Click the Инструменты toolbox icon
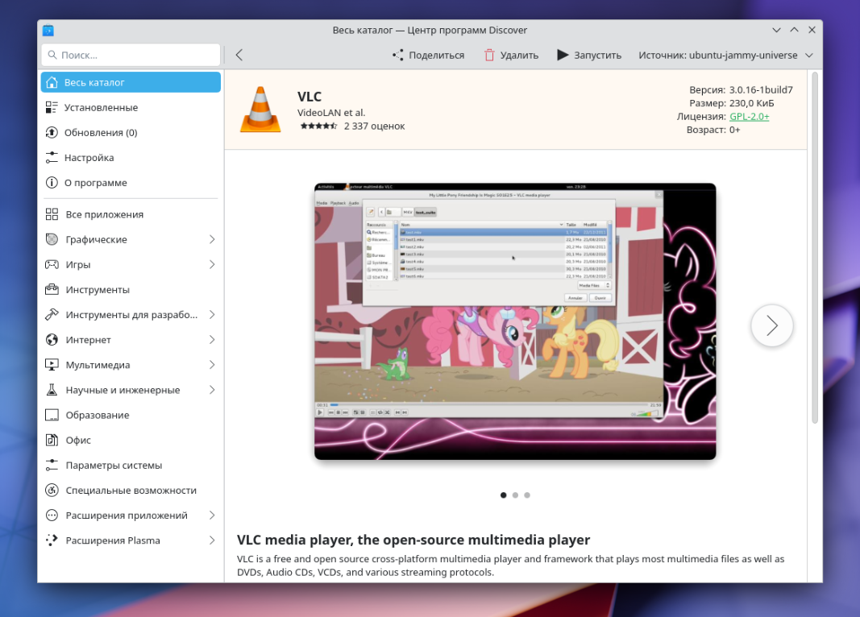 (x=52, y=289)
